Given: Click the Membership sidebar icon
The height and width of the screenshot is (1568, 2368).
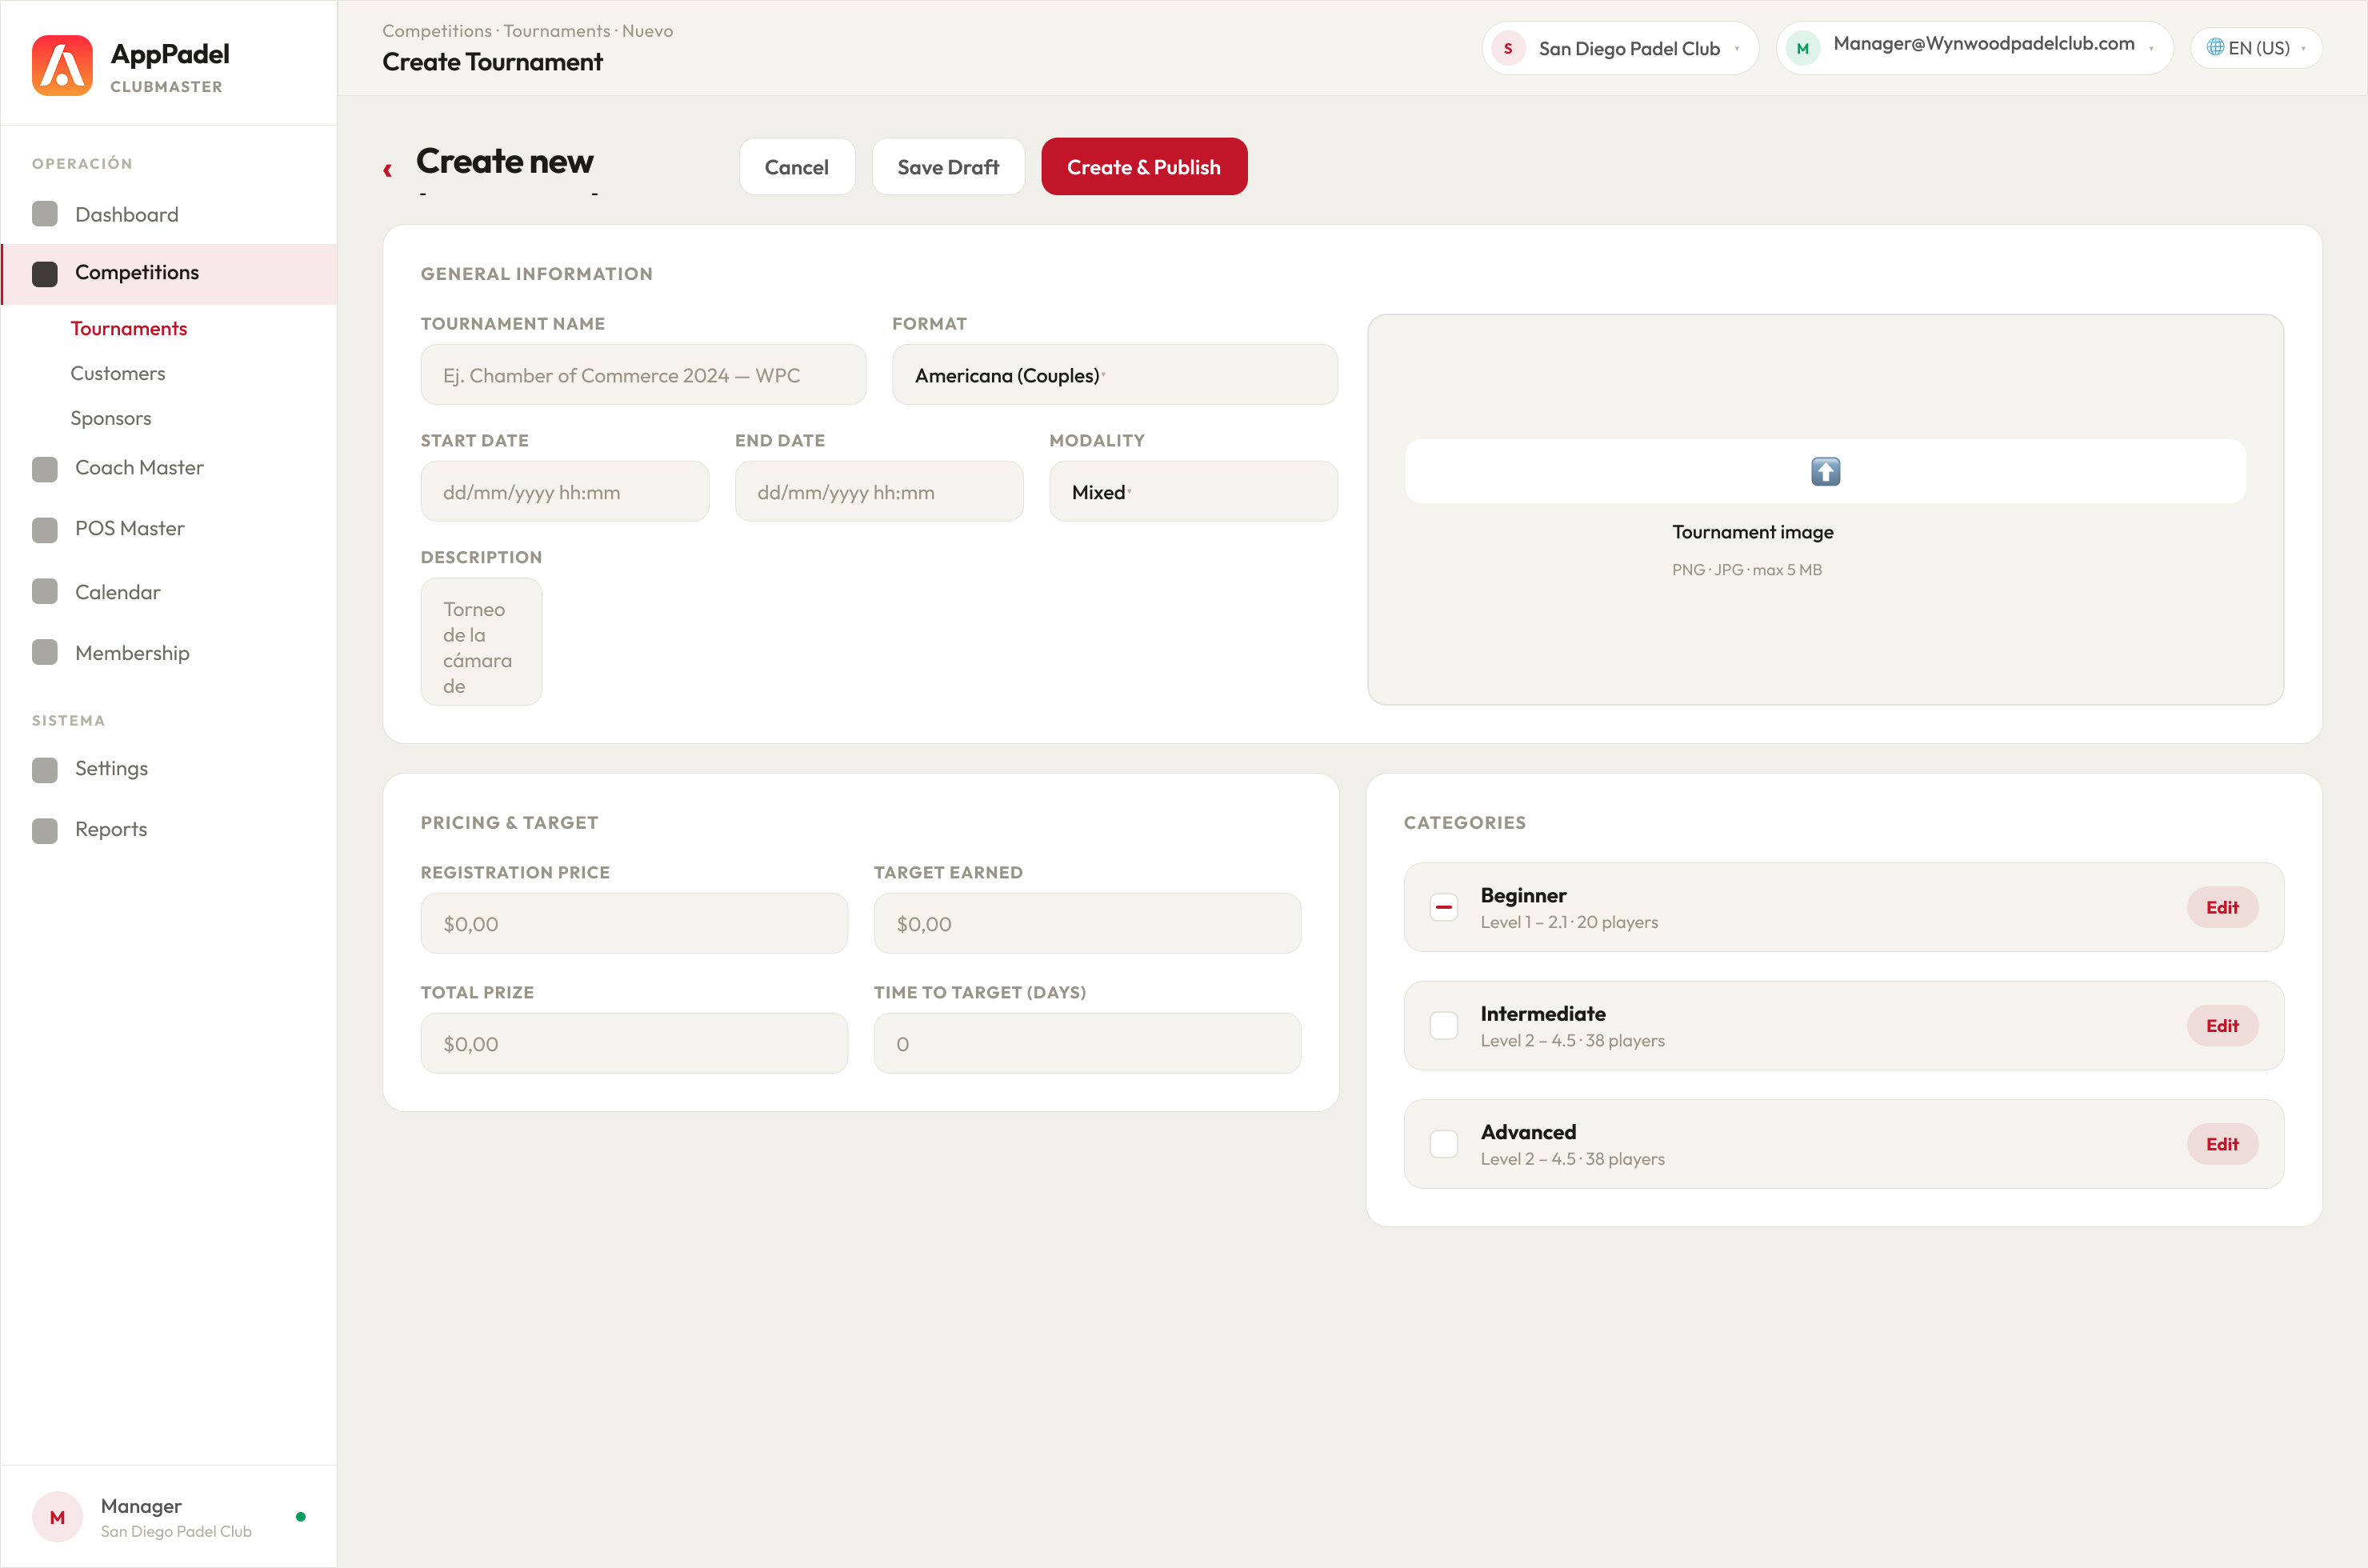Looking at the screenshot, I should tap(45, 653).
